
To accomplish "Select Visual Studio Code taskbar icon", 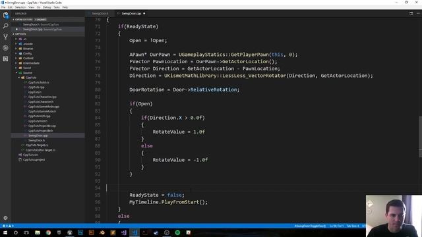I will (135, 232).
